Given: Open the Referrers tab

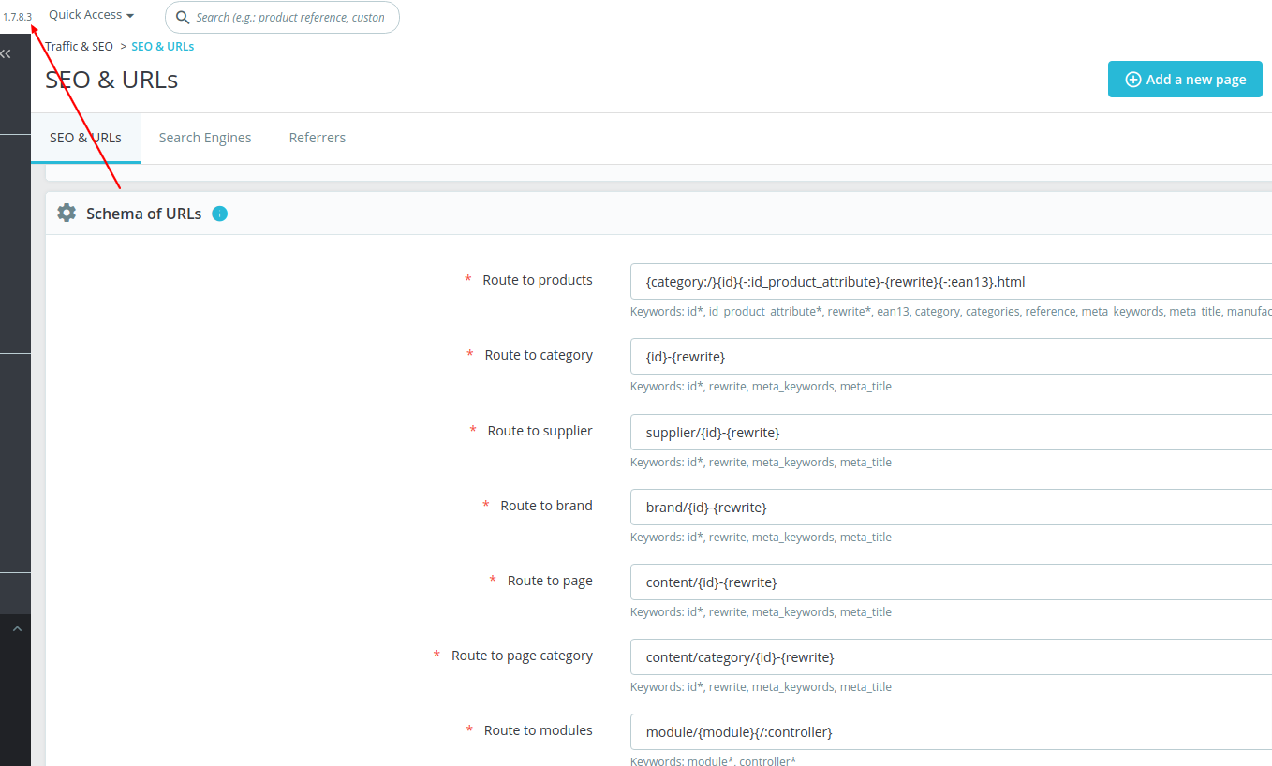Looking at the screenshot, I should coord(317,137).
